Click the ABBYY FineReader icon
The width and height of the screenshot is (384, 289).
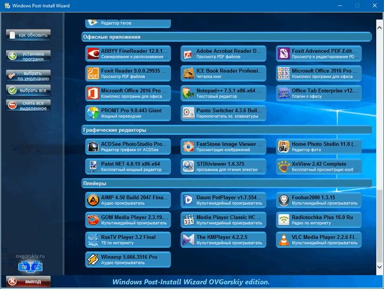click(94, 55)
